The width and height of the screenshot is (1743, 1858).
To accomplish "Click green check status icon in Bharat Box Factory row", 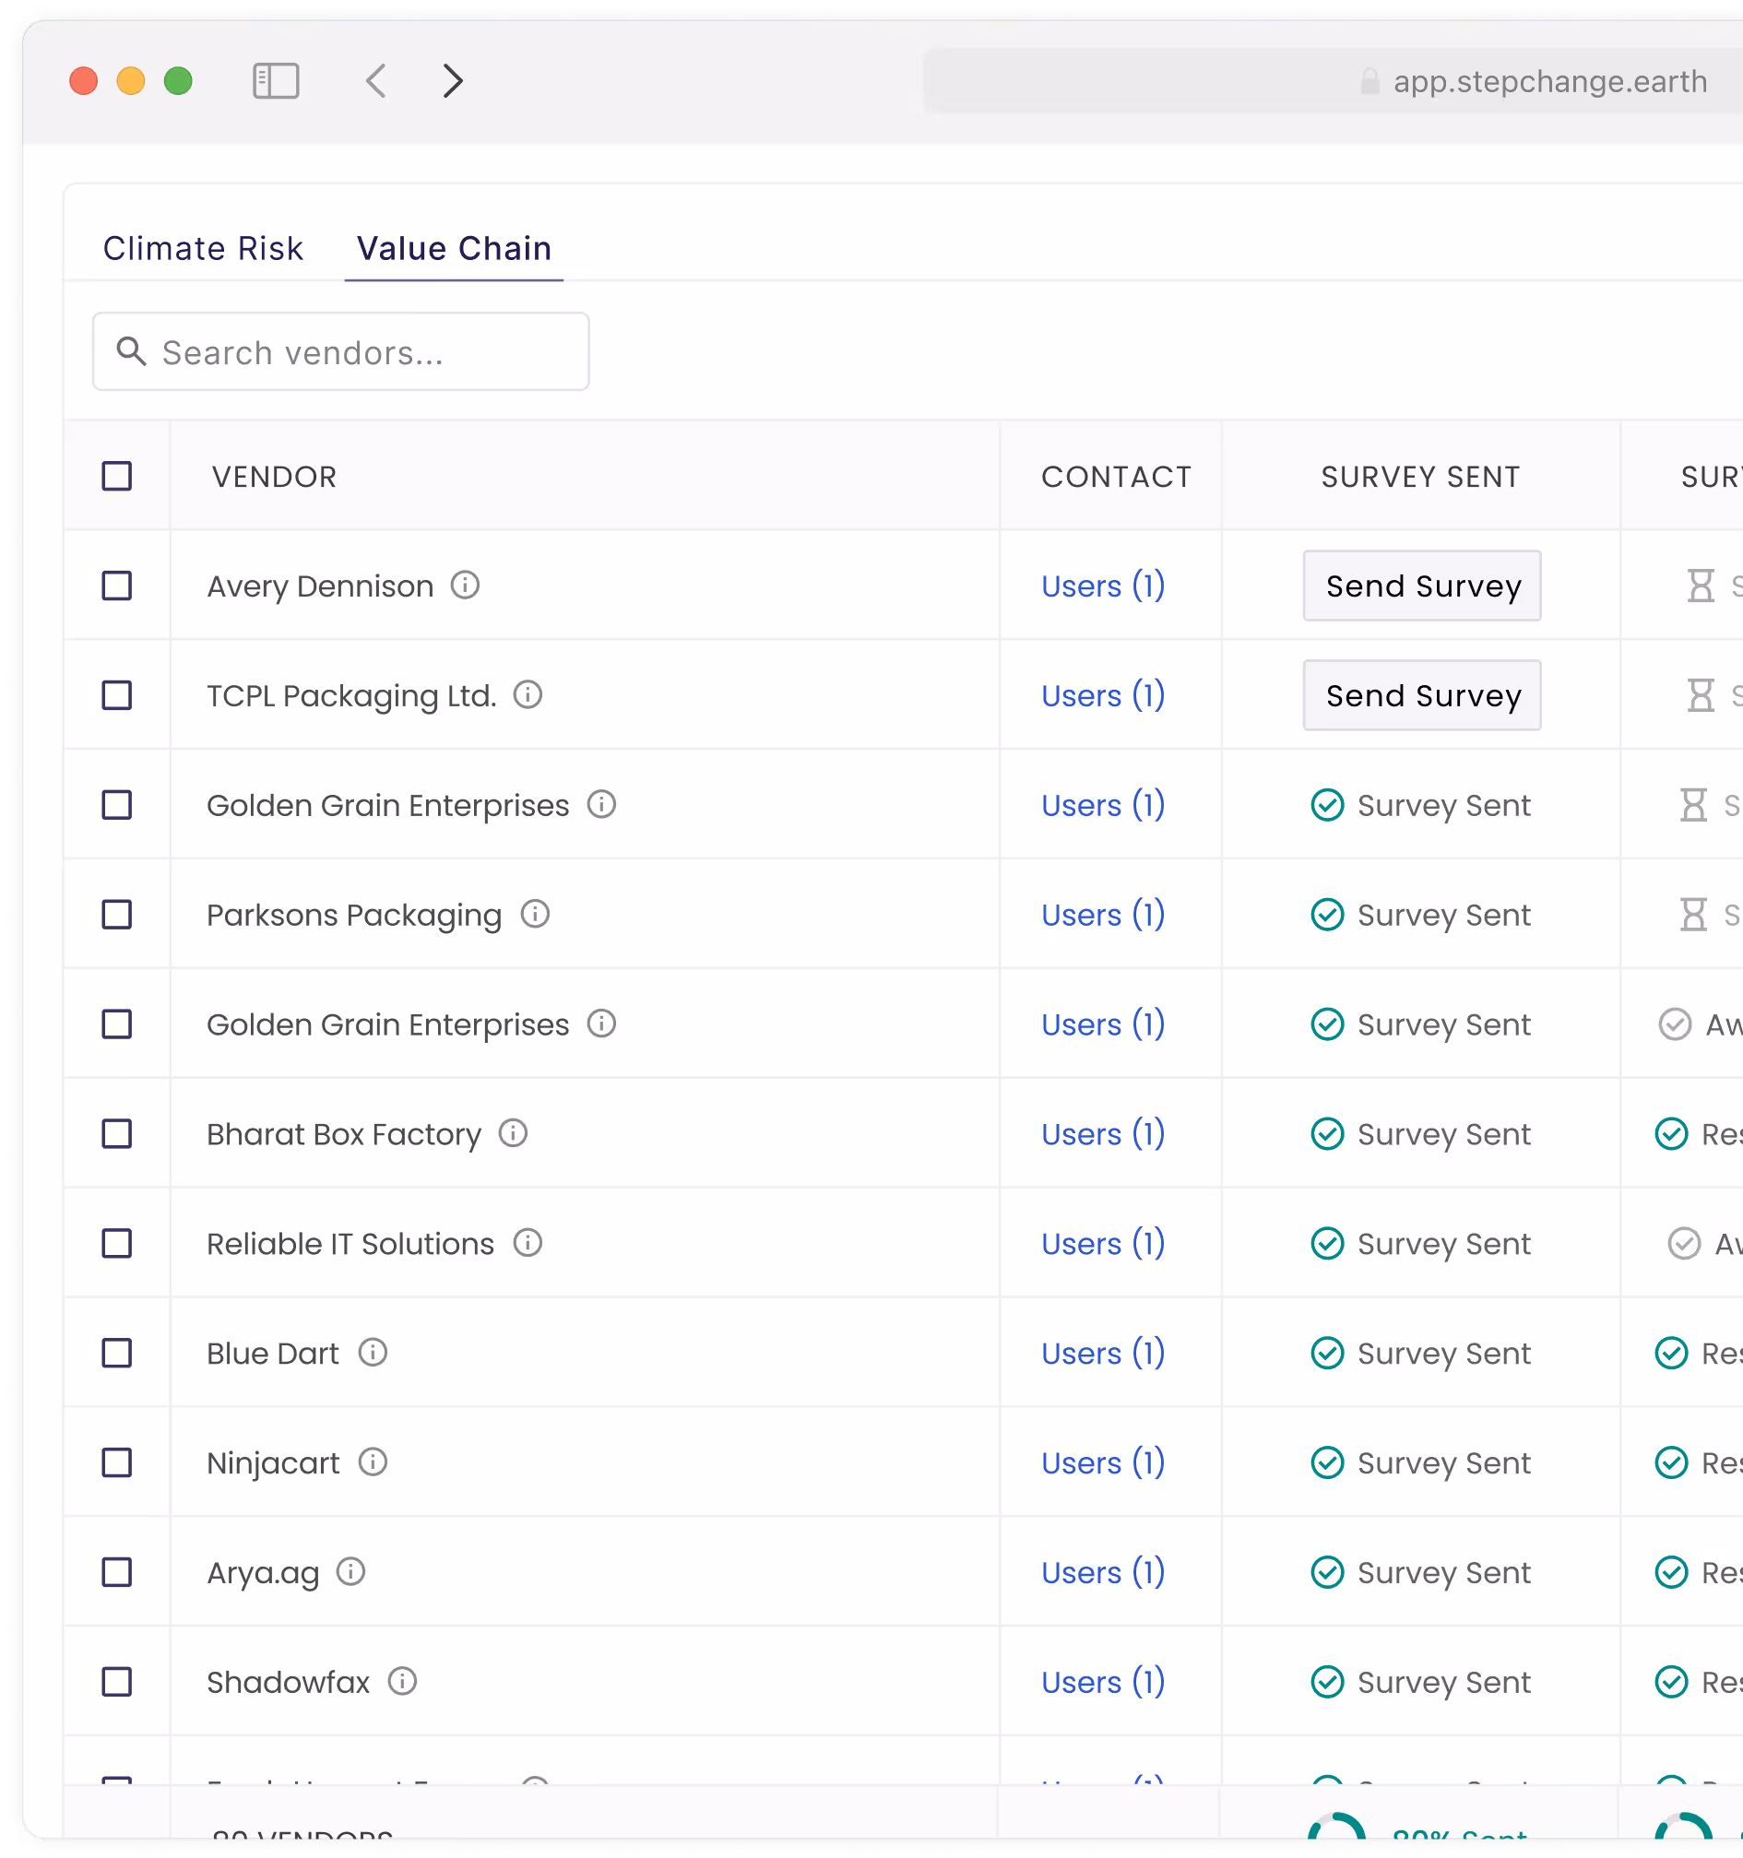I will tap(1671, 1133).
